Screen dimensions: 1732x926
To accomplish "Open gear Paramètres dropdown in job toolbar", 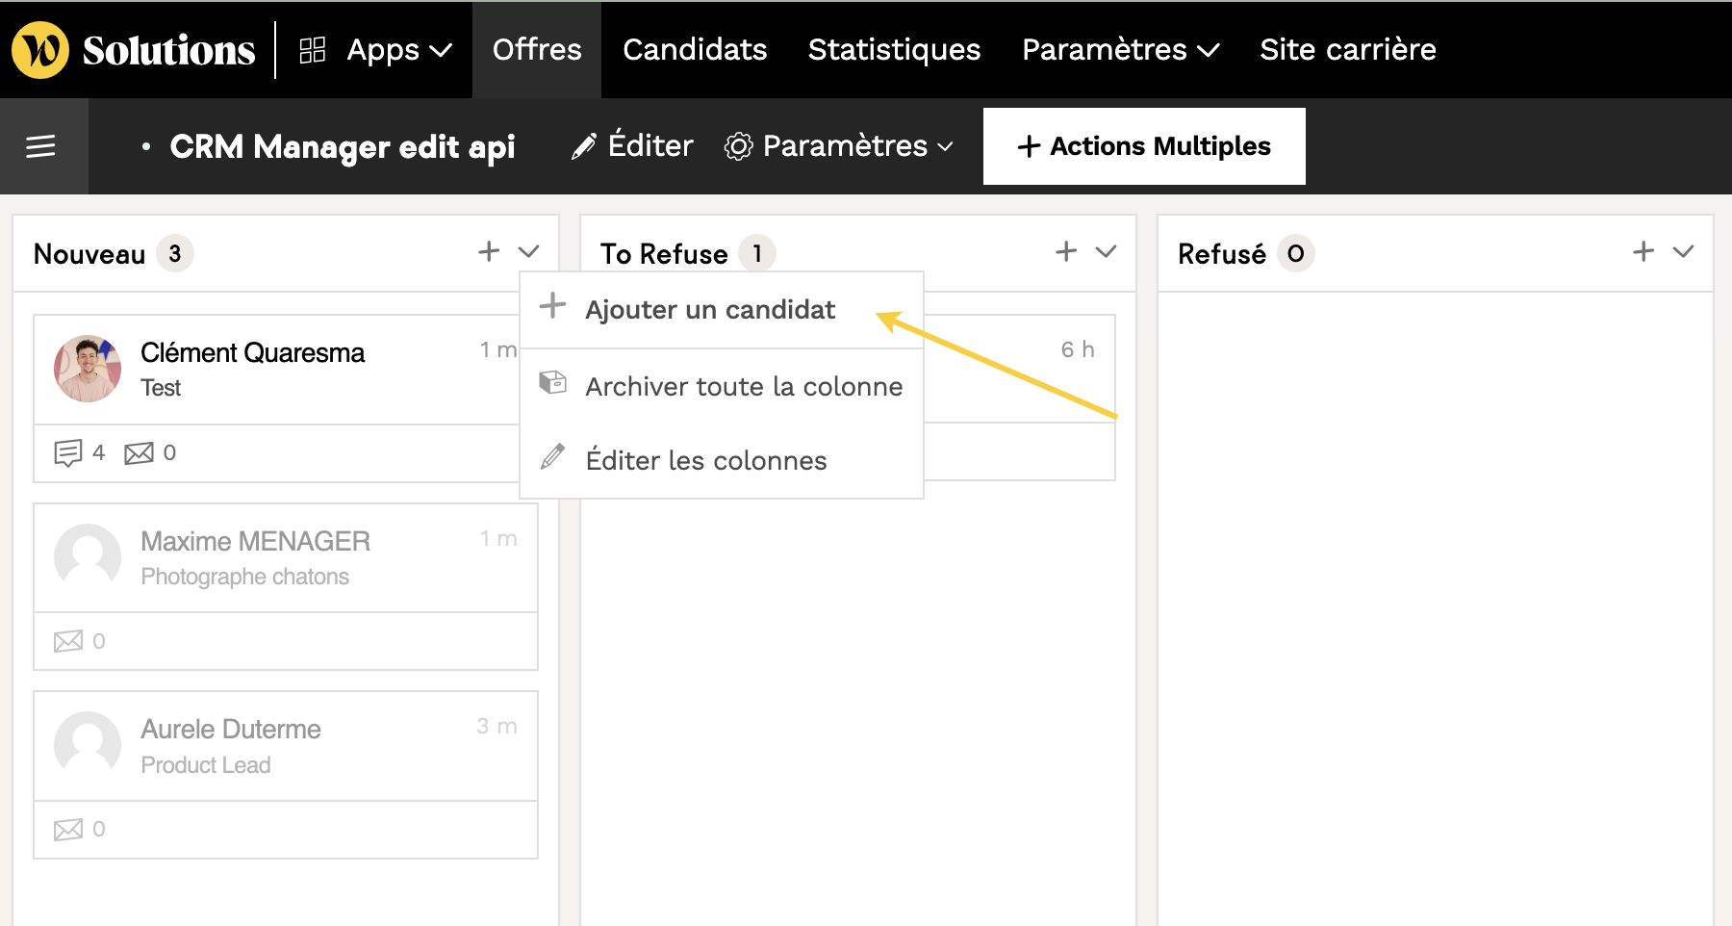I will click(839, 146).
